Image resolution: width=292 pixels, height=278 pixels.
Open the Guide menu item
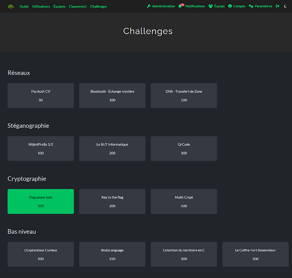click(24, 6)
